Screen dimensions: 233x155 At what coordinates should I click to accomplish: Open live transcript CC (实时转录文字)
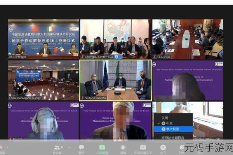point(143,149)
